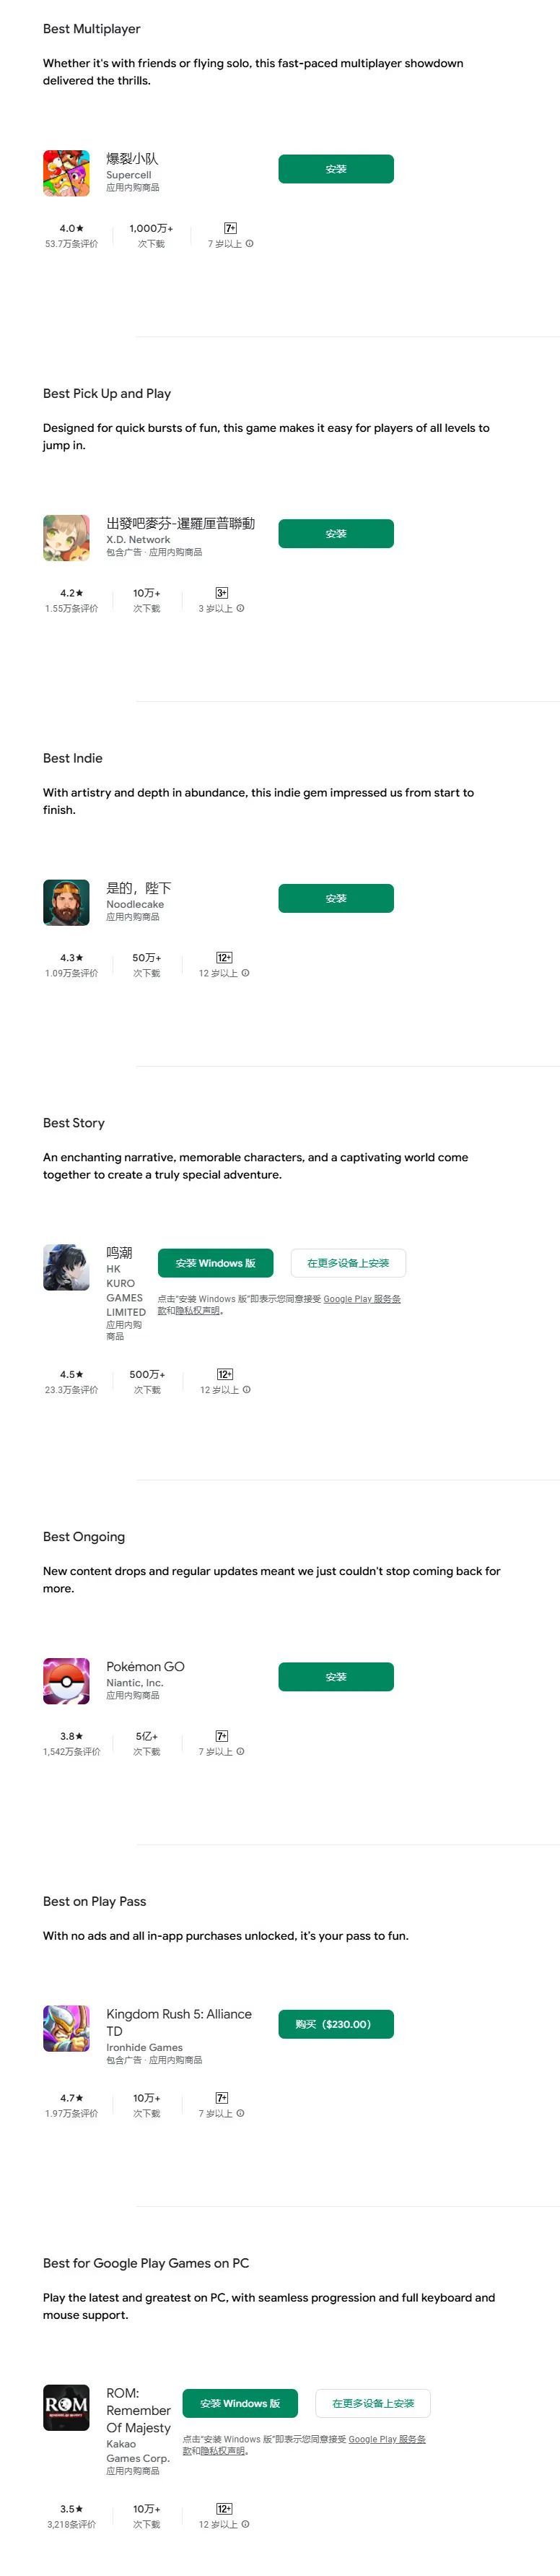This screenshot has width=560, height=2576.
Task: Click info icon beside 鸣潮 age rating
Action: coord(247,1390)
